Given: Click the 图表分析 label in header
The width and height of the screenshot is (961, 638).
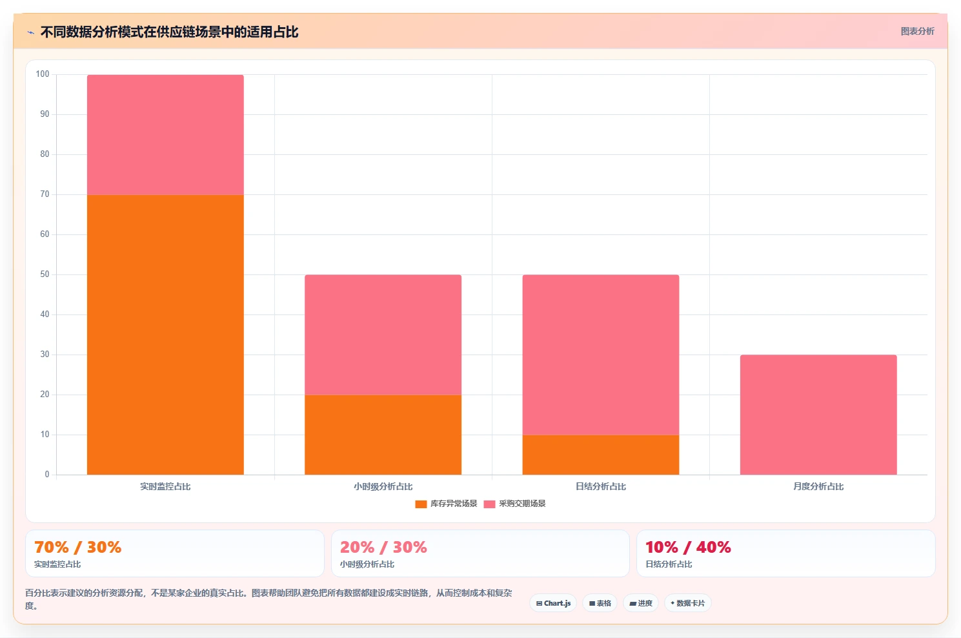Looking at the screenshot, I should point(917,31).
